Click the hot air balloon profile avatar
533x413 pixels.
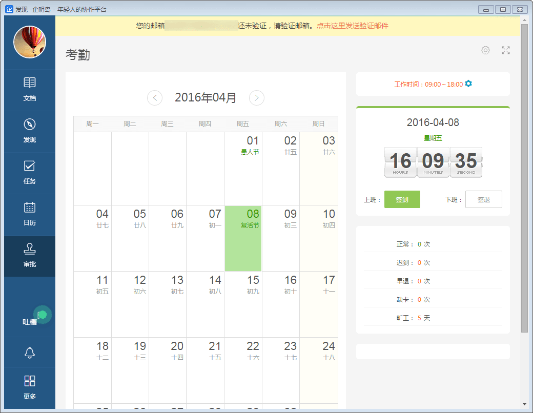(x=30, y=42)
